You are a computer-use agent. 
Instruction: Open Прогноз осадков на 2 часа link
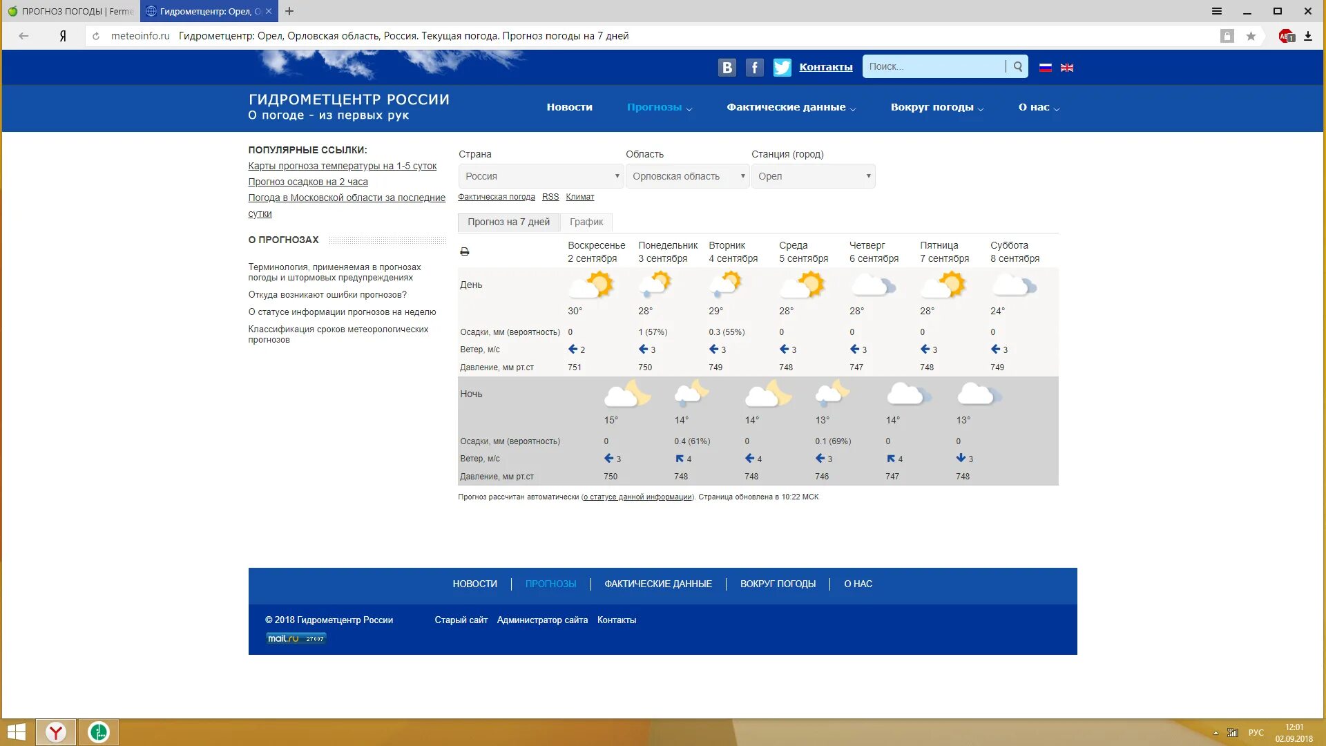point(308,182)
